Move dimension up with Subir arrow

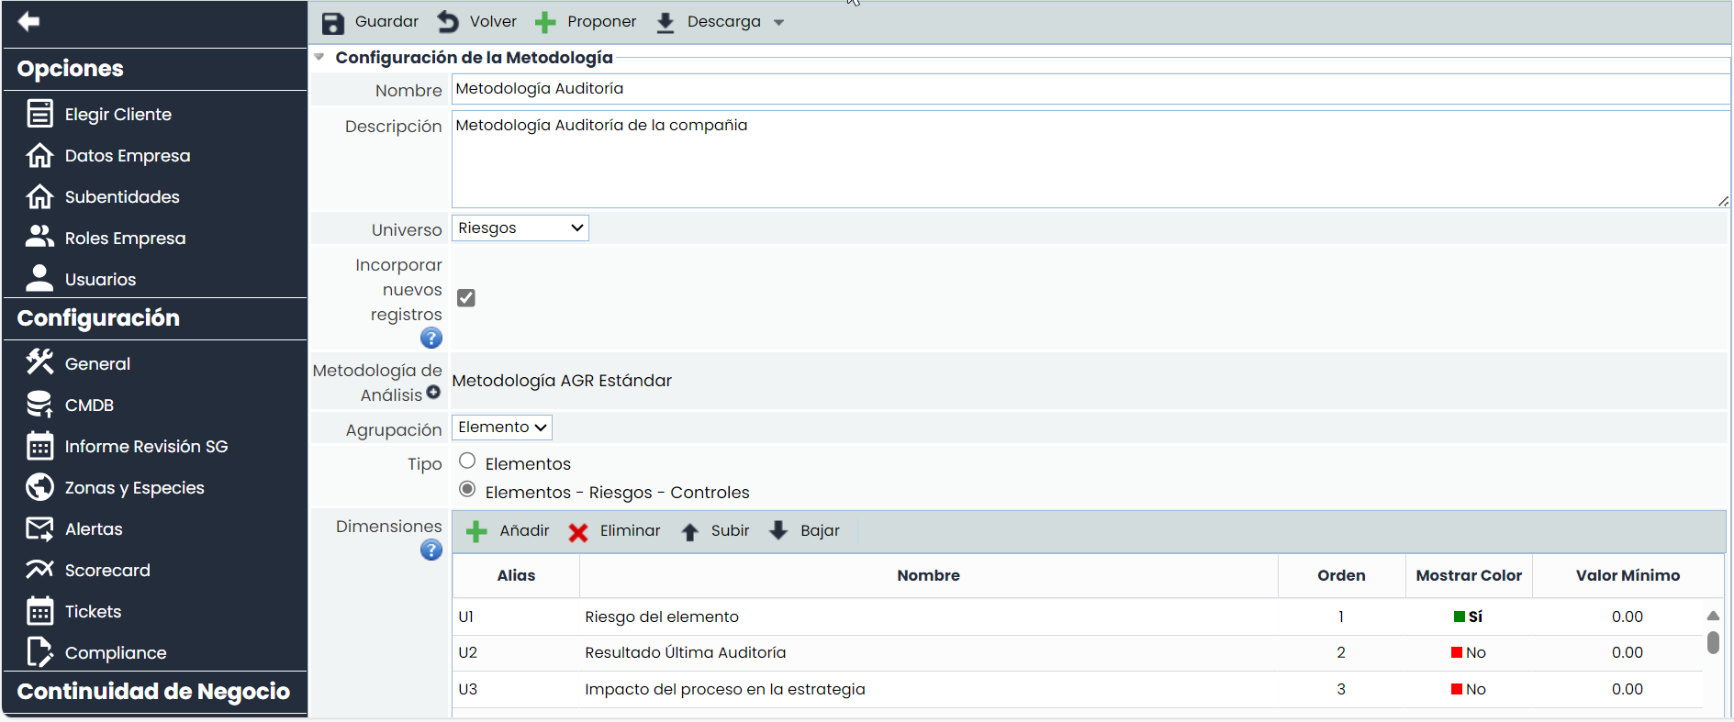coord(690,532)
